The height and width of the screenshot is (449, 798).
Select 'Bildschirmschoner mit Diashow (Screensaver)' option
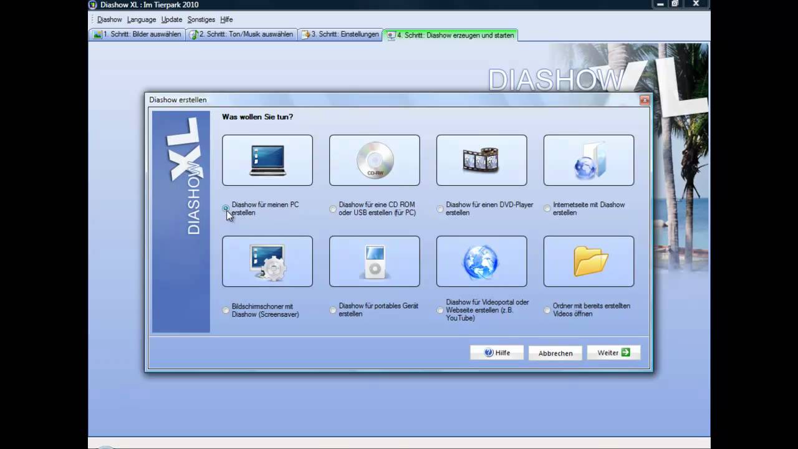tap(226, 310)
